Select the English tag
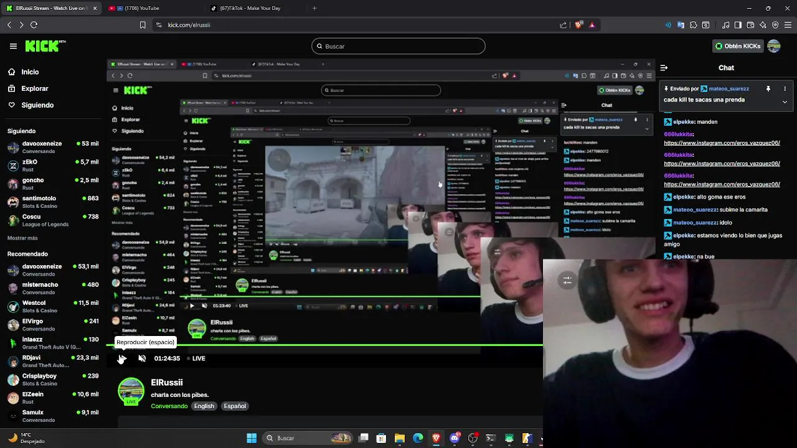This screenshot has height=448, width=797. 204,406
